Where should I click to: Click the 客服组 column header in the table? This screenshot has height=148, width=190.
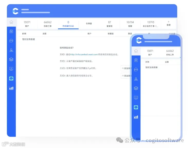click(x=111, y=34)
